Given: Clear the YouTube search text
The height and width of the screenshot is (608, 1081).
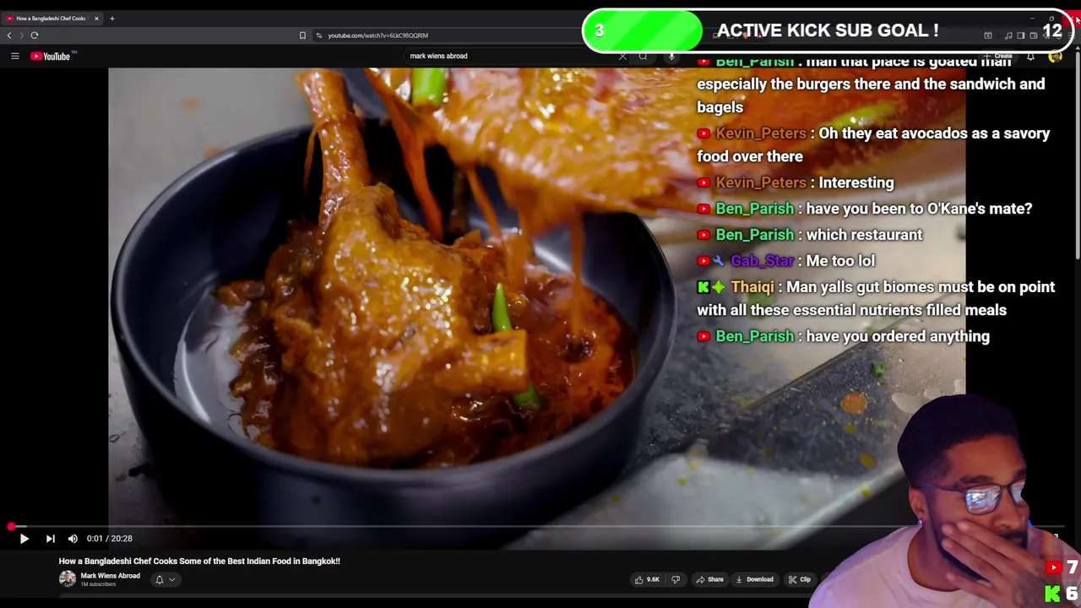Looking at the screenshot, I should click(x=622, y=57).
